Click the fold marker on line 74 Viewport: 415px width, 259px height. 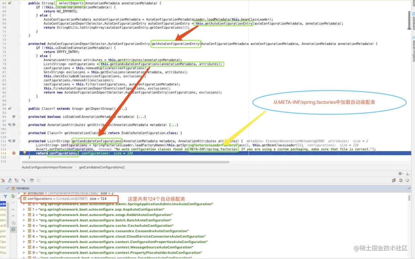[x=20, y=44]
